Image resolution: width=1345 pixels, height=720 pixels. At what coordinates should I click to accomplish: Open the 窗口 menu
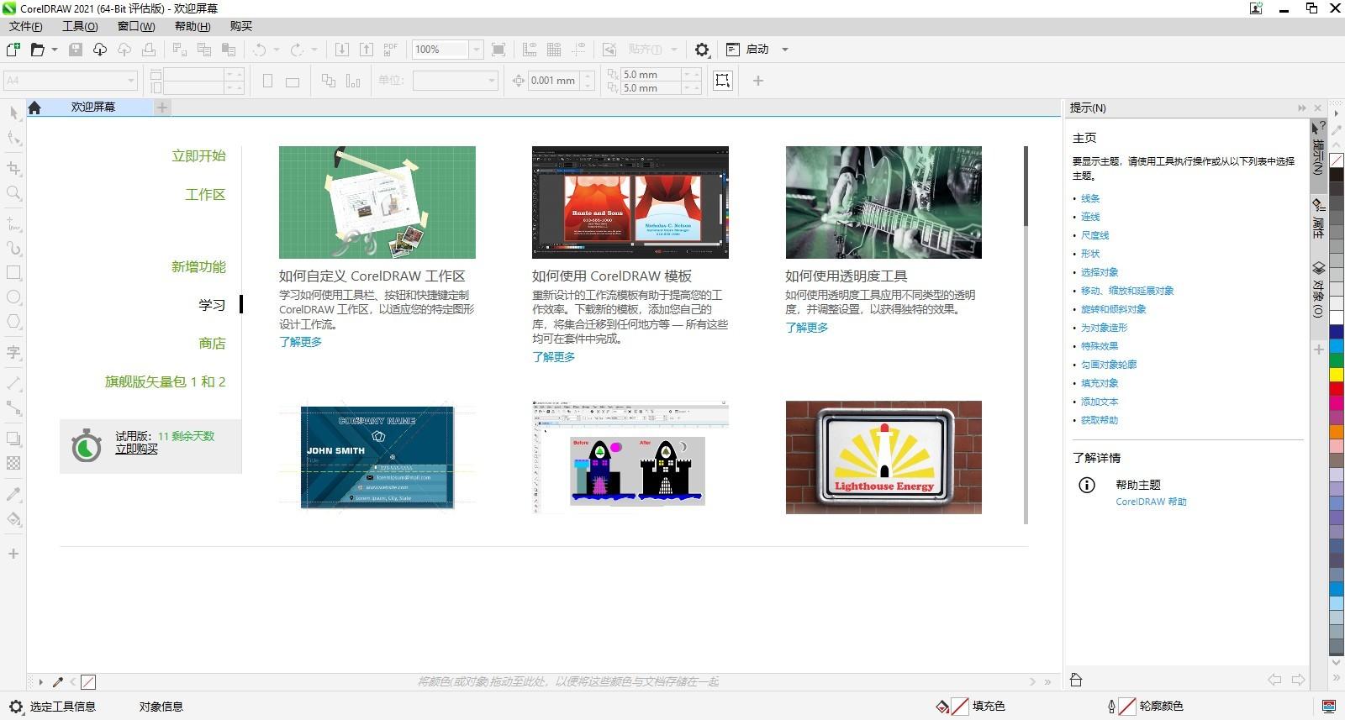coord(136,26)
